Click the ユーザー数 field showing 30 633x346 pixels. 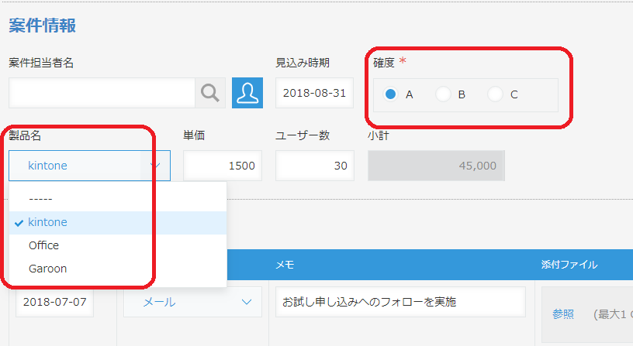[x=315, y=166]
